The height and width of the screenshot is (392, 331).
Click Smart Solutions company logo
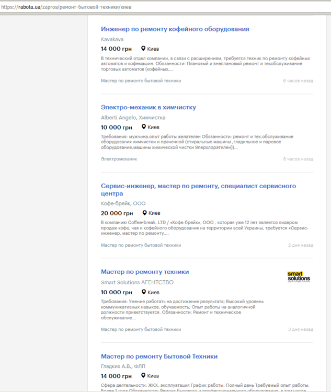pyautogui.click(x=299, y=276)
